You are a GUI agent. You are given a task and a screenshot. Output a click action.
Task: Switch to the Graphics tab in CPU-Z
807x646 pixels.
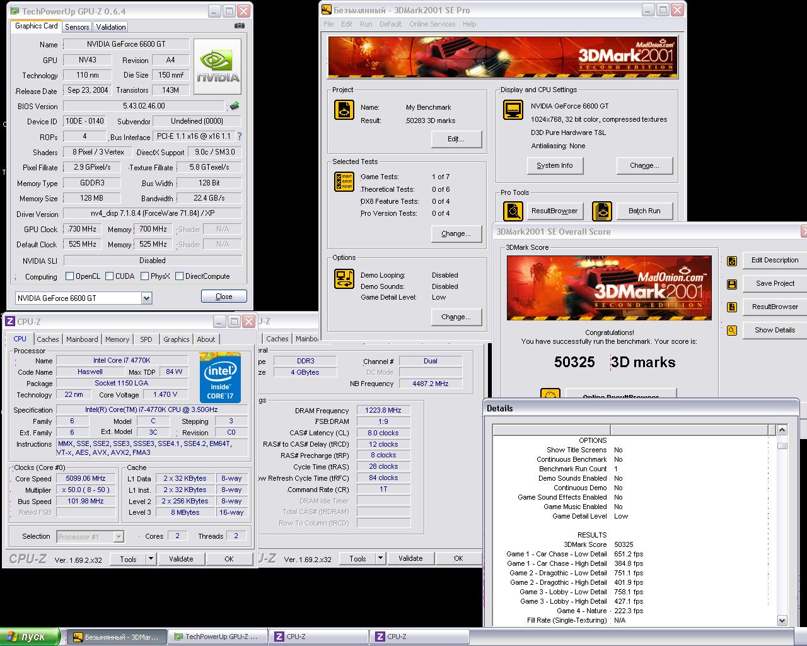point(177,339)
